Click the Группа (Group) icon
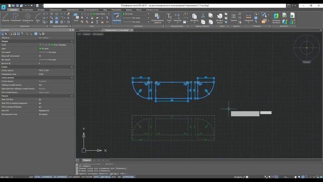The height and width of the screenshot is (182, 323). 234,17
